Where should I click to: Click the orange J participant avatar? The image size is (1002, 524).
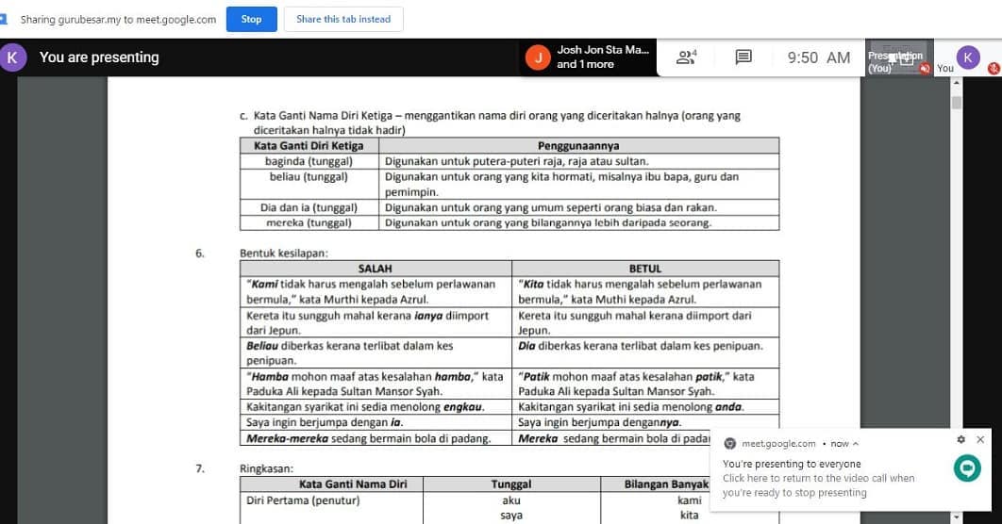click(x=538, y=57)
